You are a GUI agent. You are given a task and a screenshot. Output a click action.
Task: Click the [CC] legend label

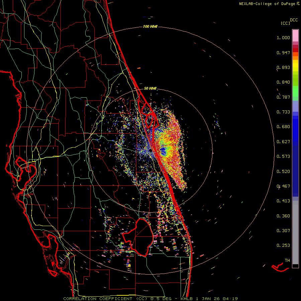[x=285, y=23]
